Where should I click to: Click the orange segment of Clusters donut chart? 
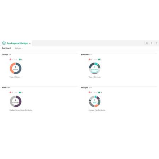(x=11, y=68)
